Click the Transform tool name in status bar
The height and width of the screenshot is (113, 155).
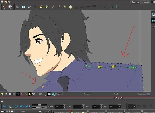pos(87,94)
